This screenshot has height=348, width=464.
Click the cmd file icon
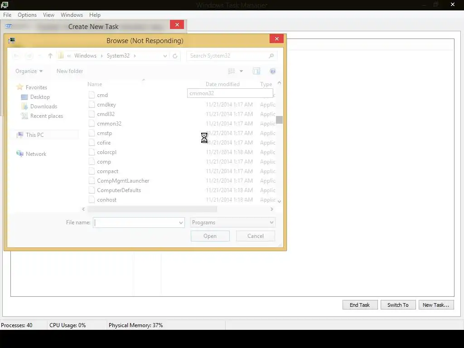[x=92, y=95]
